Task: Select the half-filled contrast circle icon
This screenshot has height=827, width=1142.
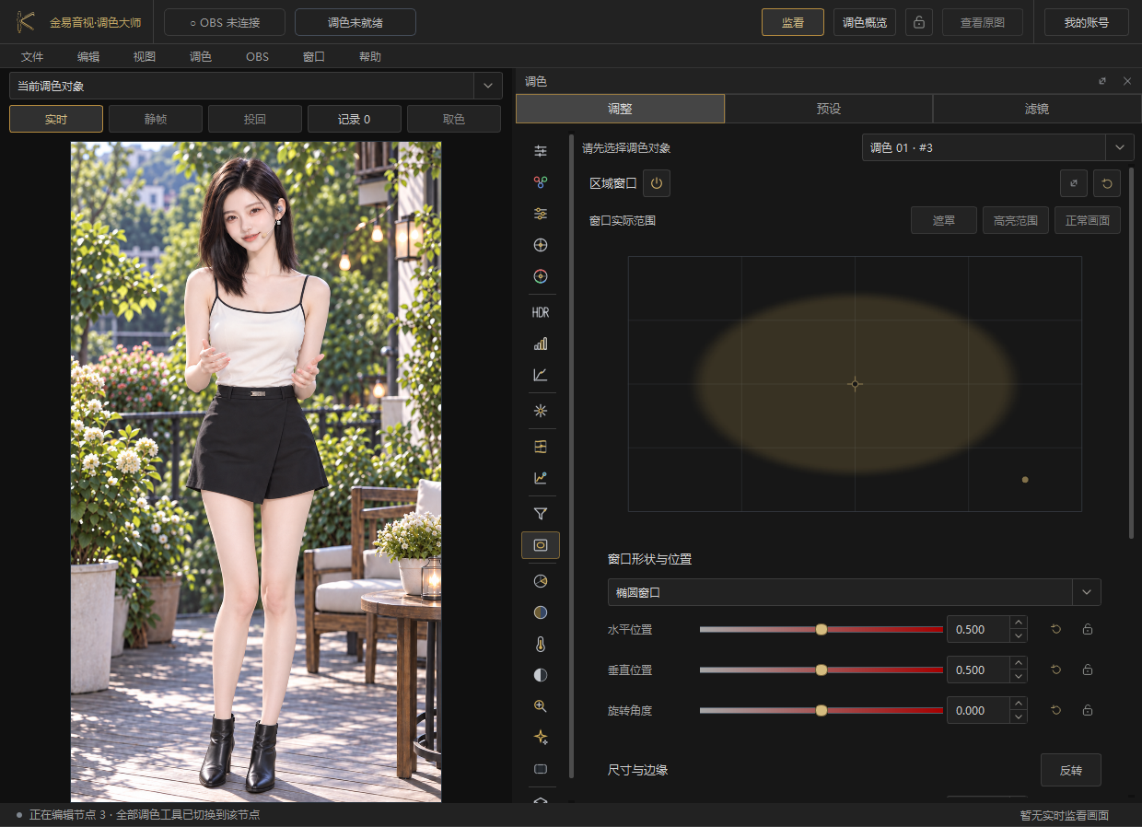Action: [541, 675]
